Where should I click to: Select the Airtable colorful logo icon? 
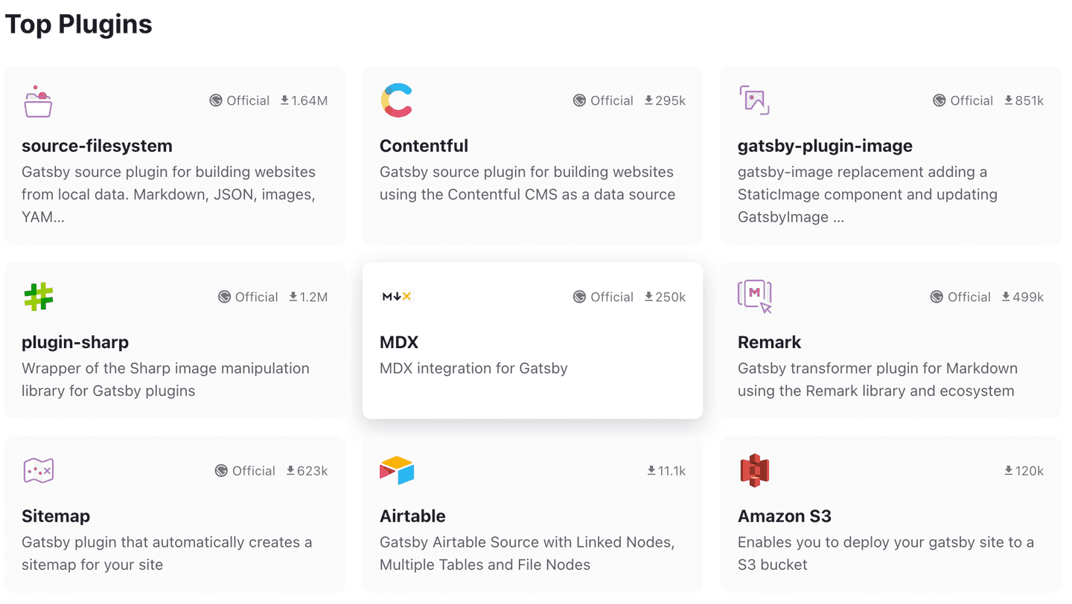(397, 470)
